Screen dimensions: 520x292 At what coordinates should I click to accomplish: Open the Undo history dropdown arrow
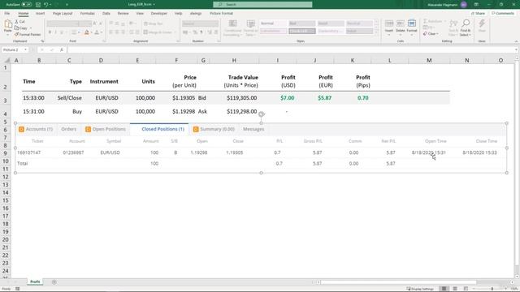(50, 5)
